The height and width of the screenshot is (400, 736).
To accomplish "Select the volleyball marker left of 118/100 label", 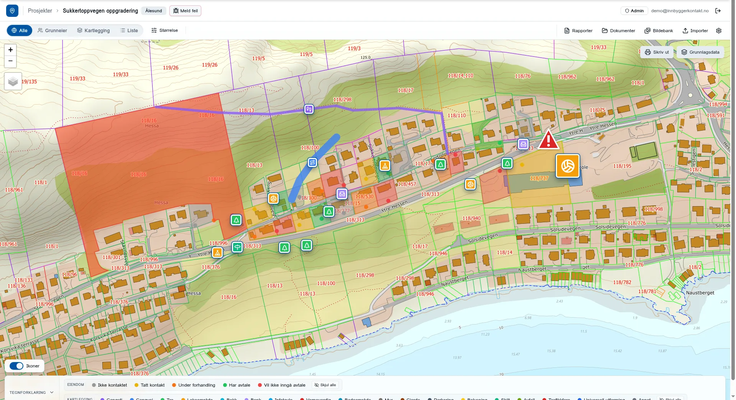I will (273, 198).
